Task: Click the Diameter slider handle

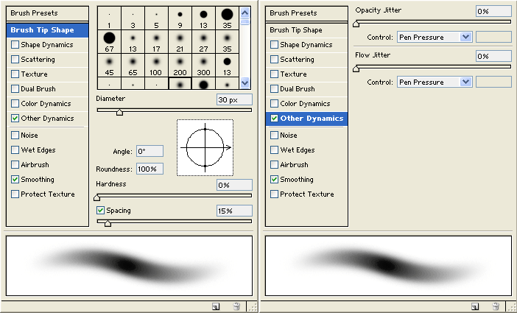Action: pyautogui.click(x=120, y=112)
